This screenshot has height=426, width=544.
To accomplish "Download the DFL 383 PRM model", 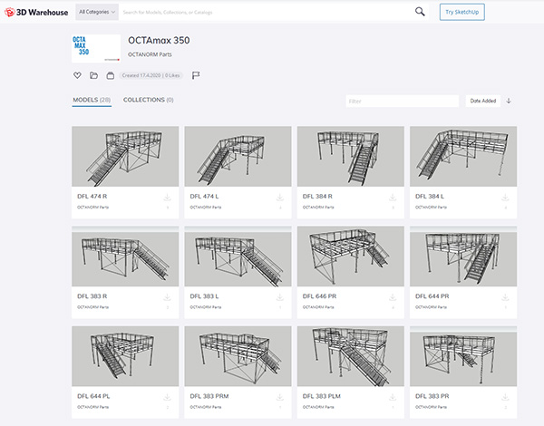I will (280, 397).
